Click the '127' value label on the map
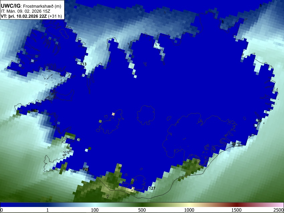Viewport: 284px width, 213px height. tap(152, 188)
